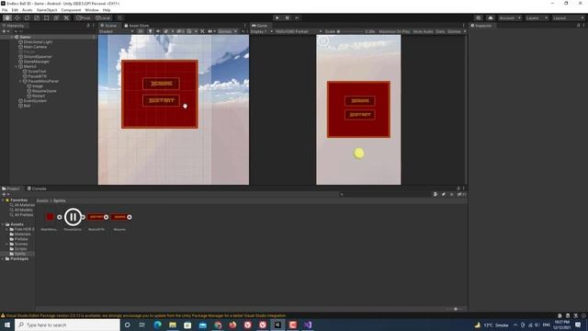Open the 1920x1080 Portrait aspect dropdown

pyautogui.click(x=299, y=31)
